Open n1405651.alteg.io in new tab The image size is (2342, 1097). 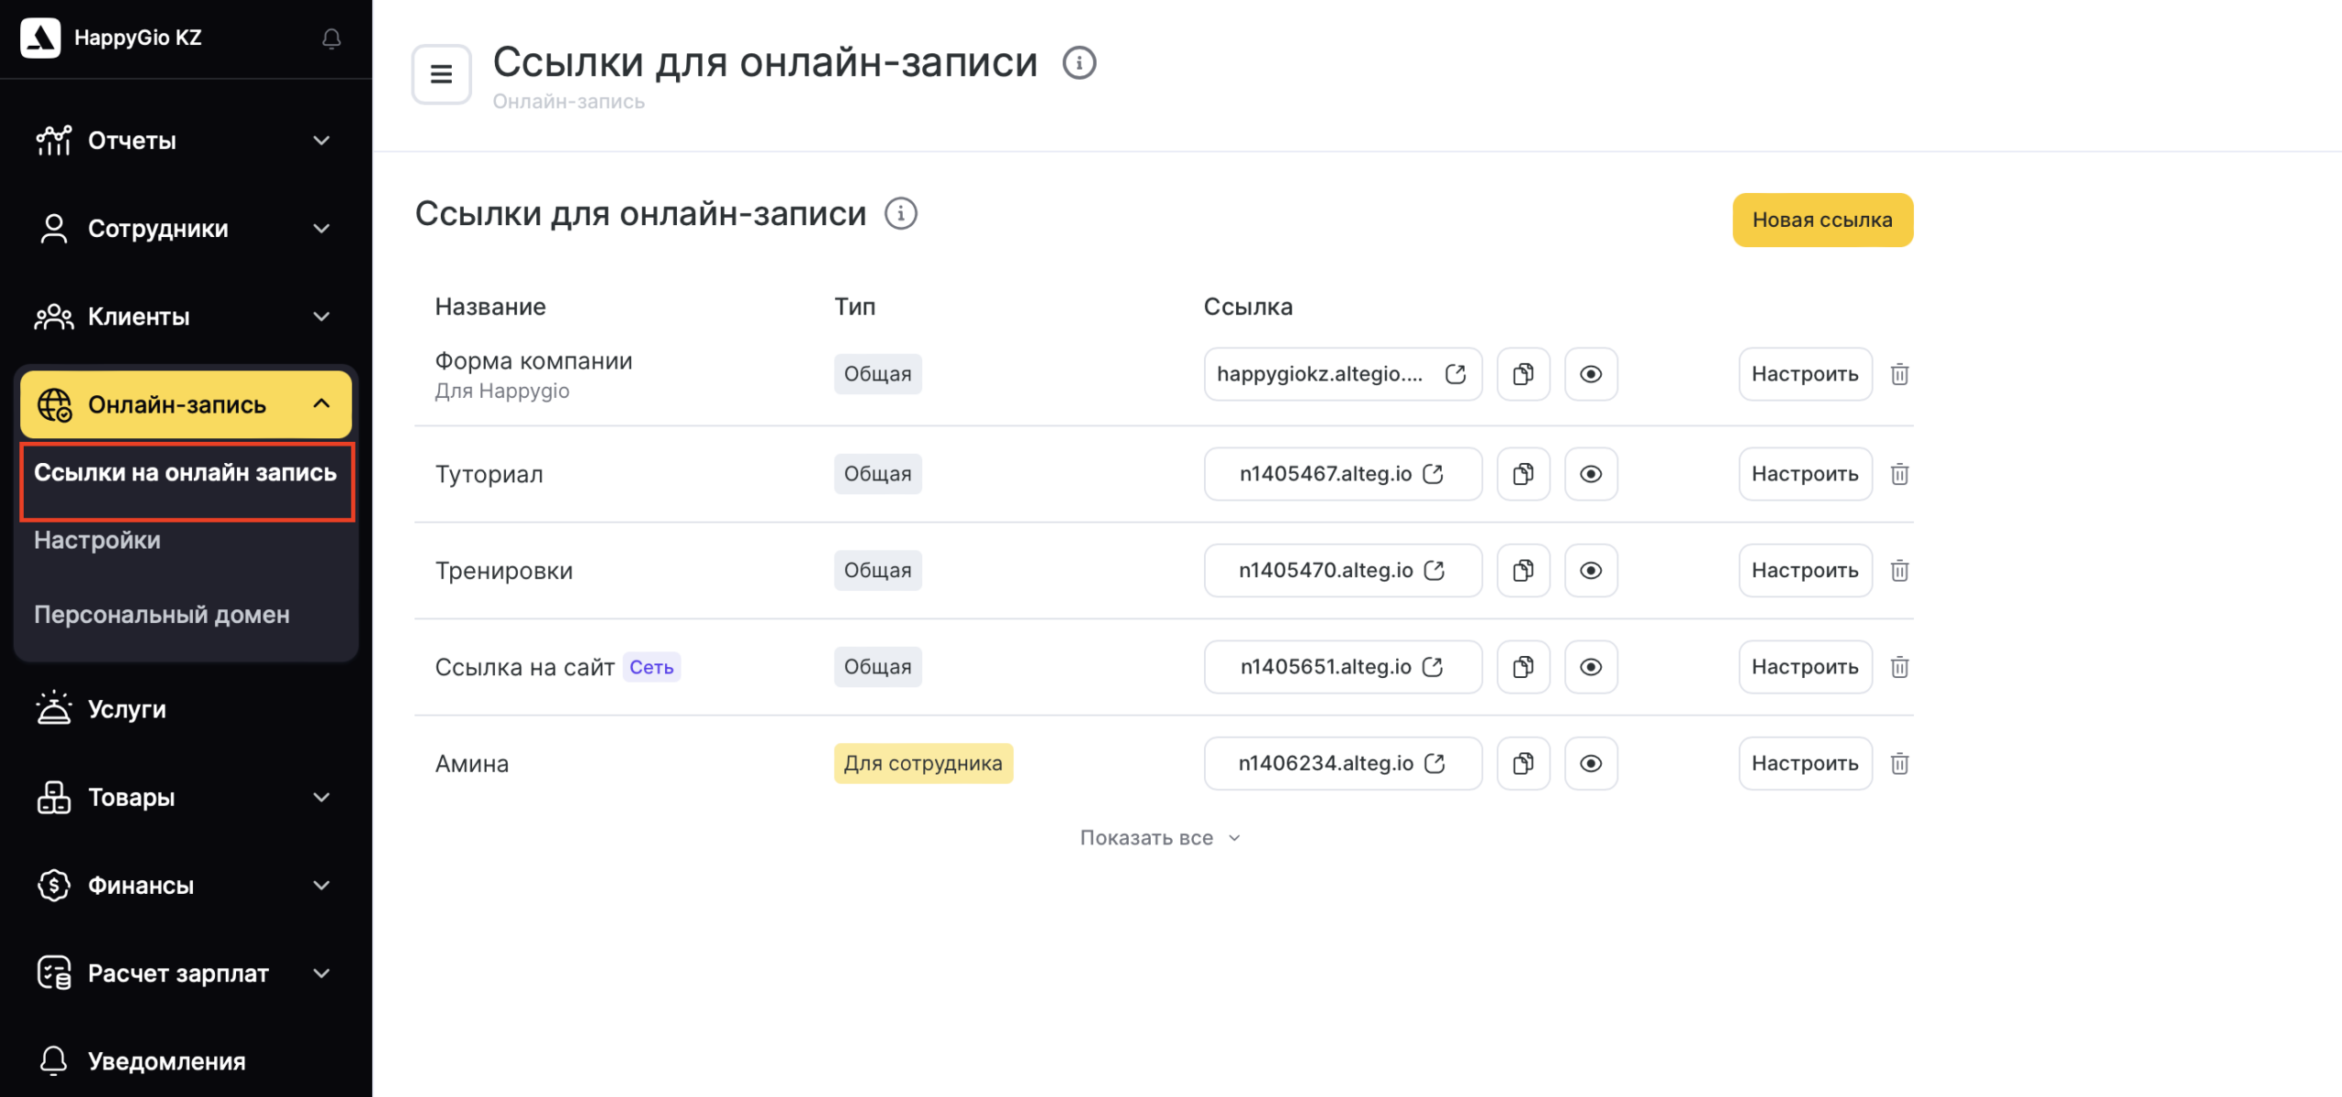coord(1433,667)
